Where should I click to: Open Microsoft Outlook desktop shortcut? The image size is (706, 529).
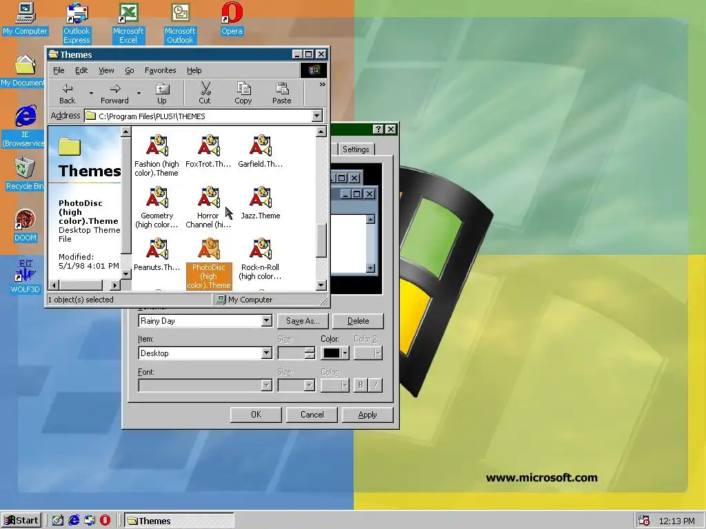click(x=180, y=23)
